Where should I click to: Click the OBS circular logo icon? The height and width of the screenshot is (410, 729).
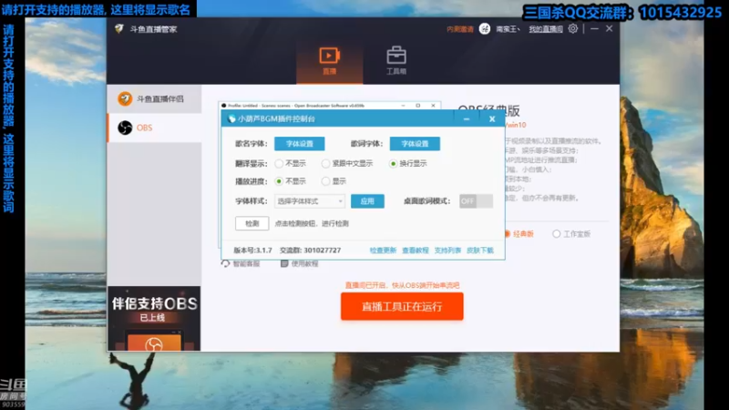click(125, 128)
